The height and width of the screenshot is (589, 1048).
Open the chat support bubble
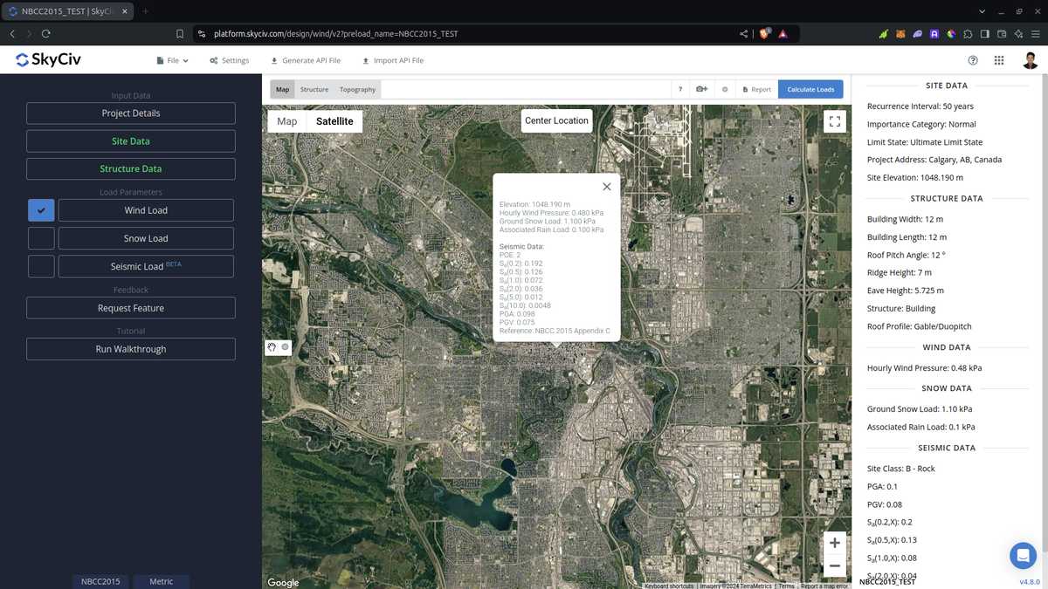(x=1022, y=555)
